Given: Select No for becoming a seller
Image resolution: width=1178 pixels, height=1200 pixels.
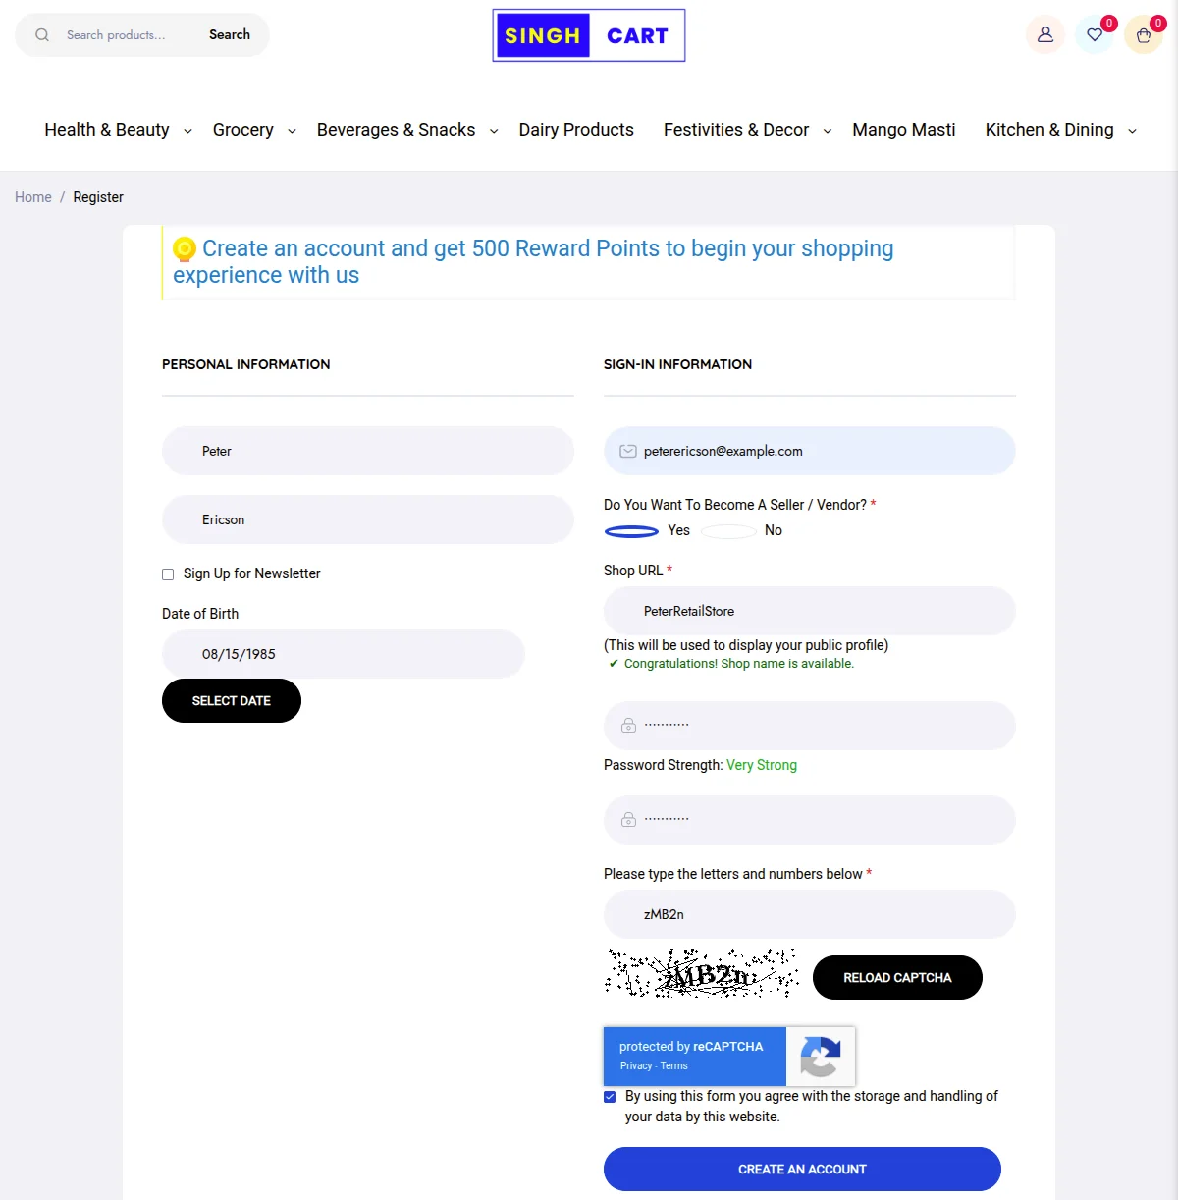Looking at the screenshot, I should [728, 530].
